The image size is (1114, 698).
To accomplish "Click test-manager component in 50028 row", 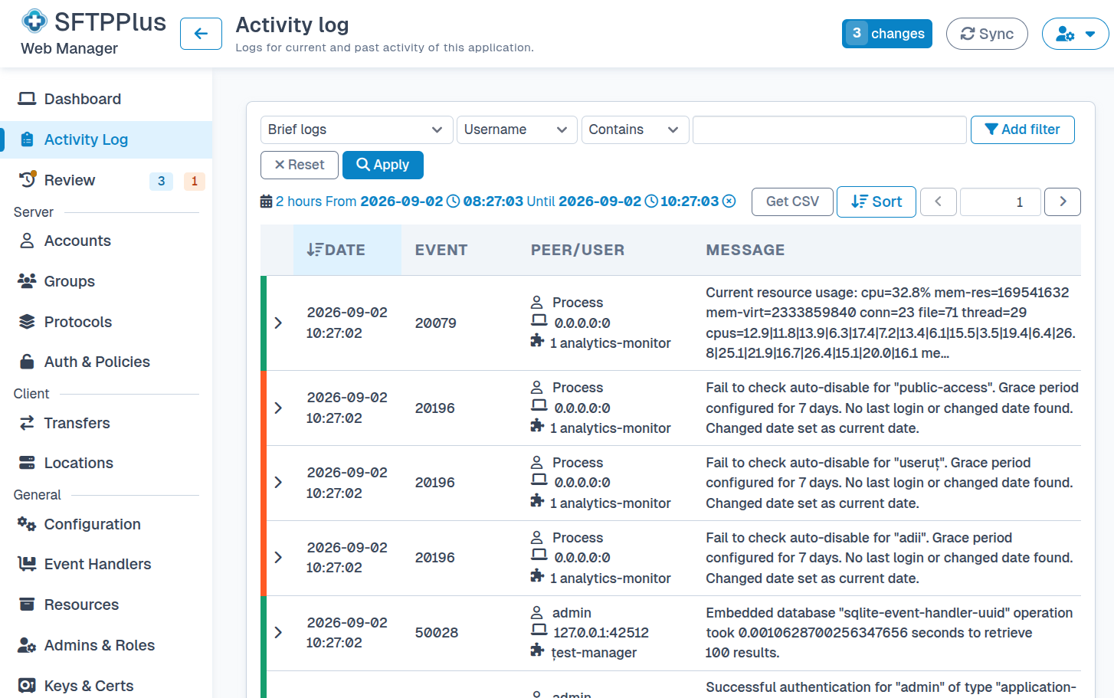I will 594,653.
